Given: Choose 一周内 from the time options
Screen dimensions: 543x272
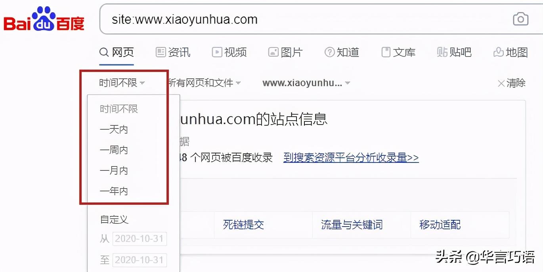Looking at the screenshot, I should (x=114, y=150).
